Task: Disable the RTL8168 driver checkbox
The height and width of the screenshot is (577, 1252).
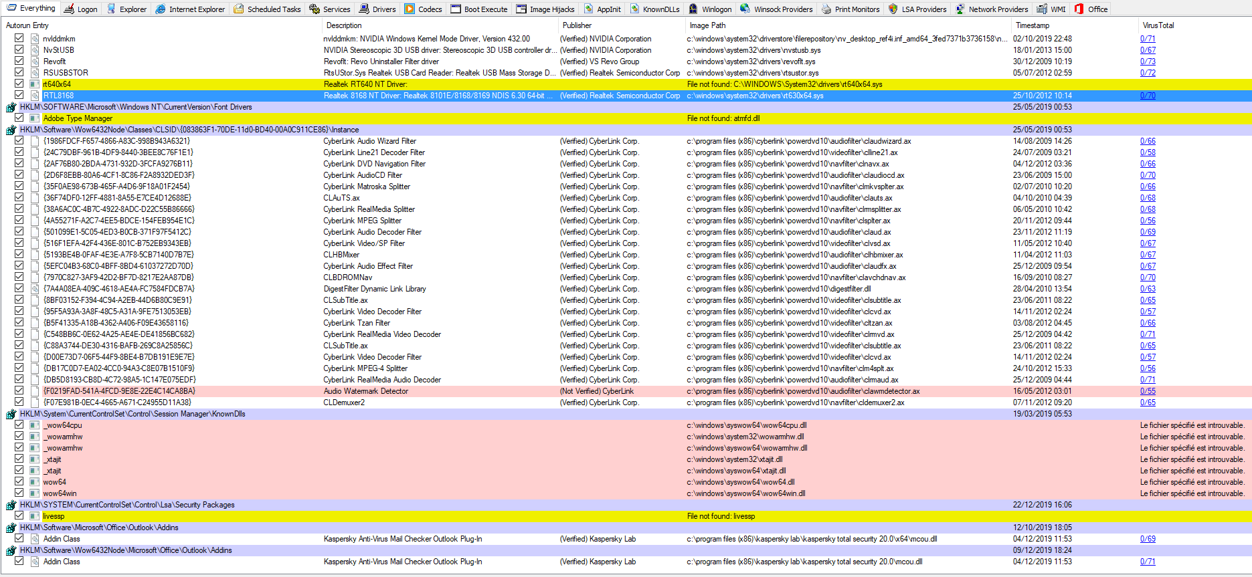Action: pos(19,95)
